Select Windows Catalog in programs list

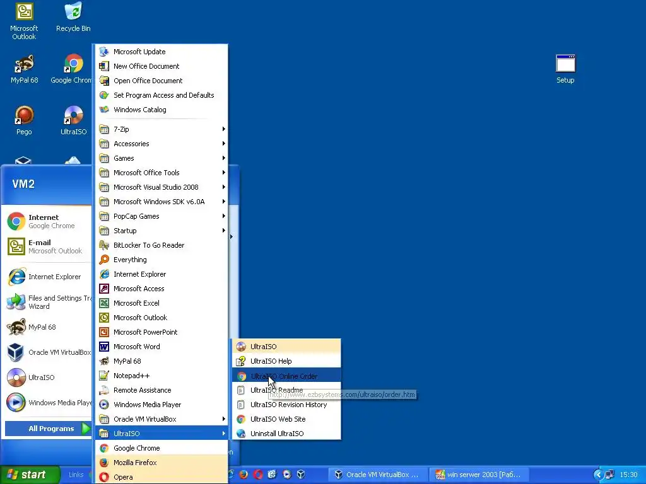tap(162, 110)
